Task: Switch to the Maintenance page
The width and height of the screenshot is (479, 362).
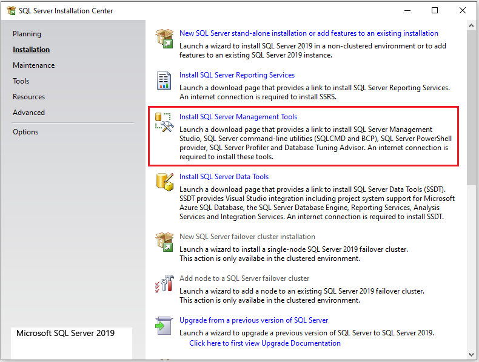Action: tap(33, 65)
